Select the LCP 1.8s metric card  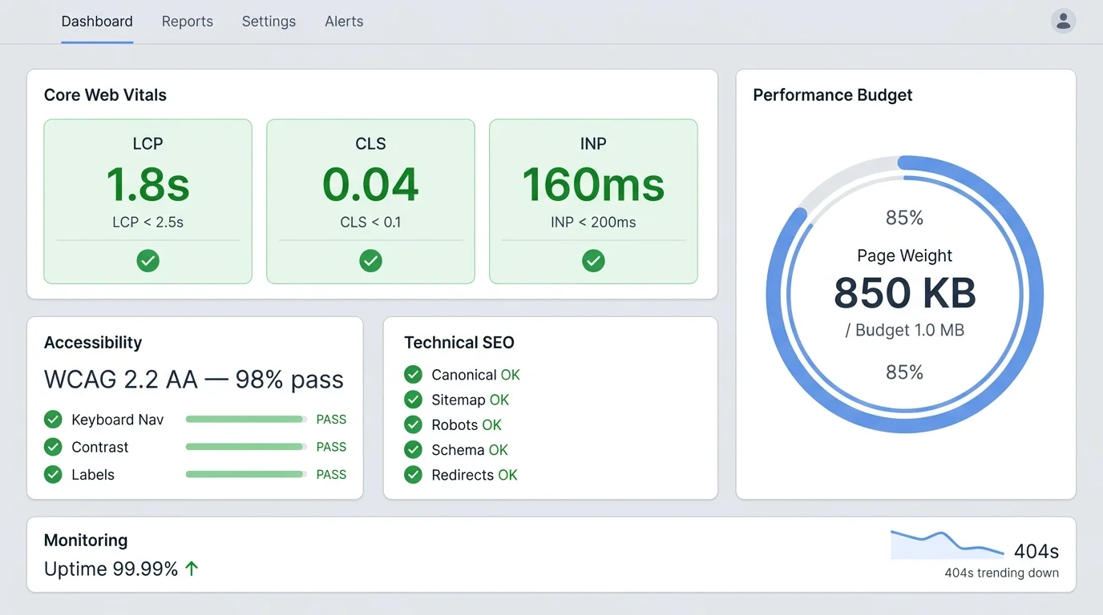tap(147, 202)
